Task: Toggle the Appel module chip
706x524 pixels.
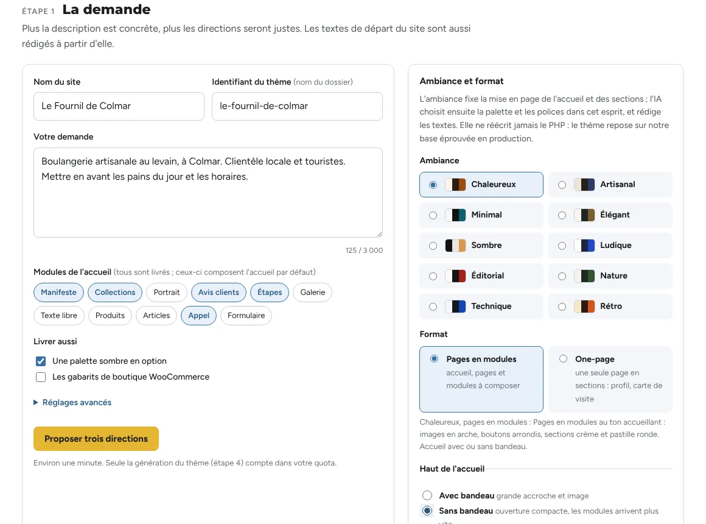Action: (198, 315)
